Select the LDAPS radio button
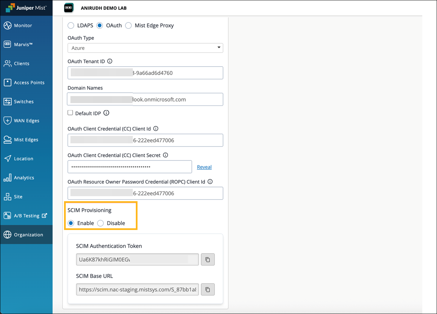This screenshot has width=437, height=314. pos(71,26)
